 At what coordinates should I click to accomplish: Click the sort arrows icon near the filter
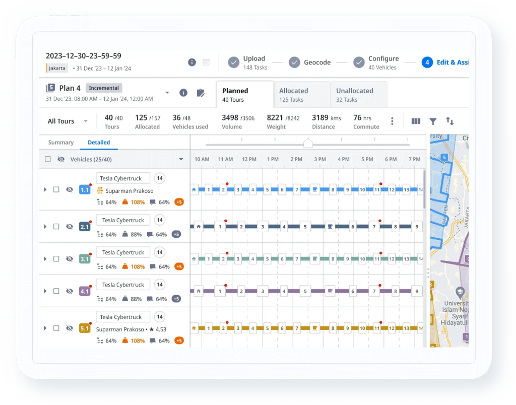[x=450, y=121]
